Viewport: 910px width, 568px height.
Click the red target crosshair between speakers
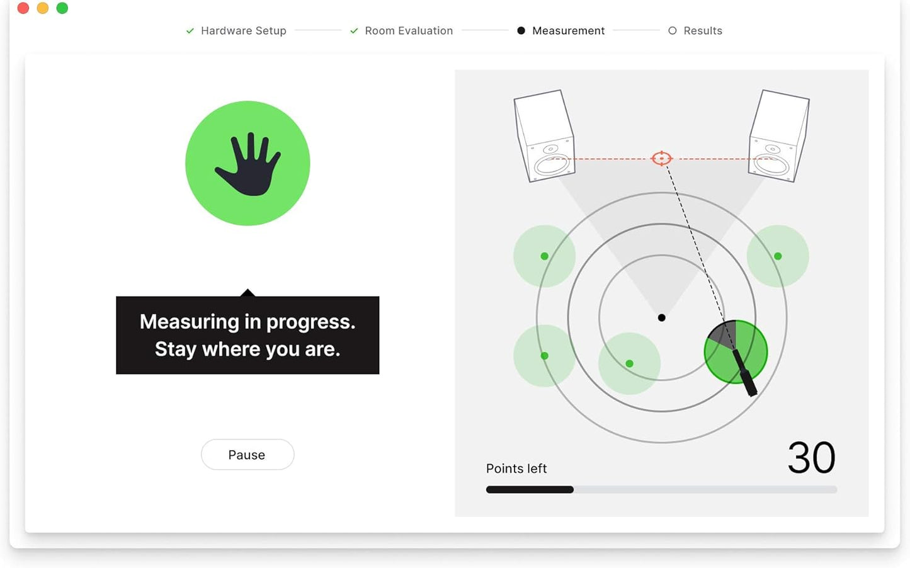(x=661, y=158)
